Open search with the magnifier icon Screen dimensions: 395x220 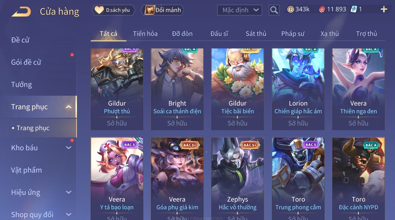pos(274,10)
